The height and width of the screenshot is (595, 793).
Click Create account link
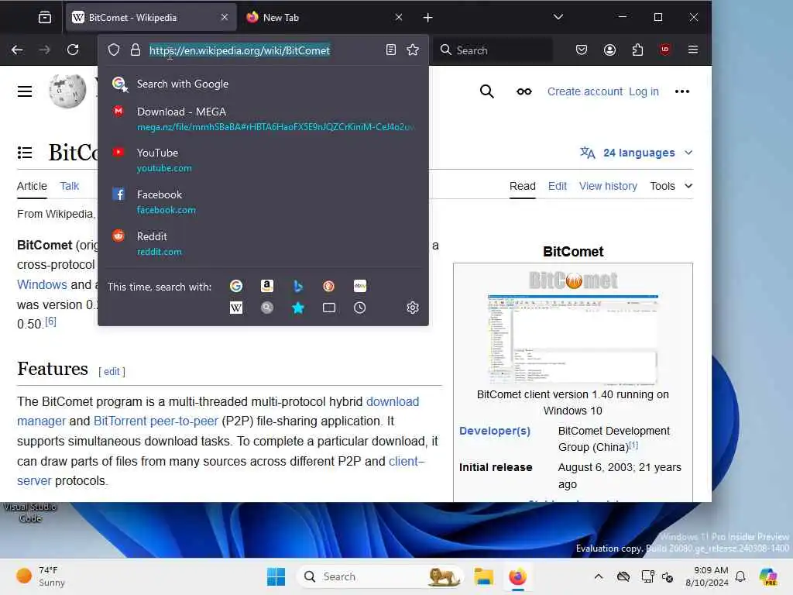[585, 91]
